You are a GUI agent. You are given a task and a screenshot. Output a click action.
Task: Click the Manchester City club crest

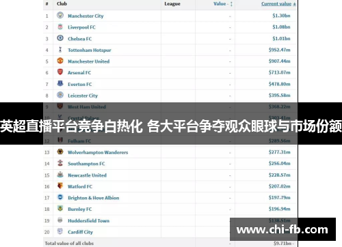coord(60,15)
